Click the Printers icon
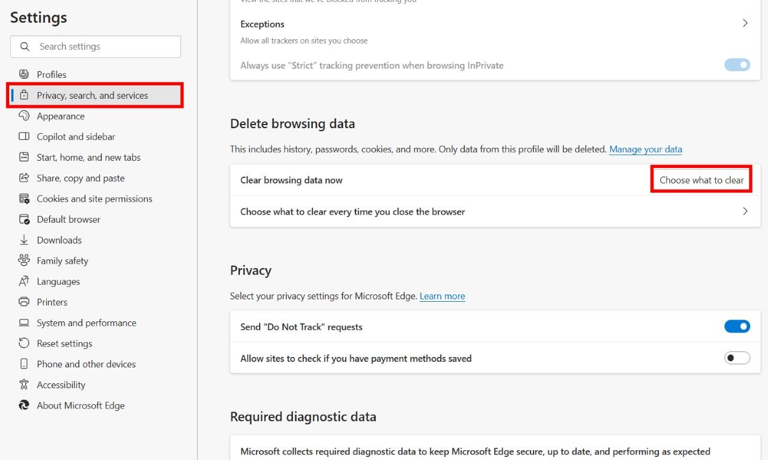Viewport: 768px width, 460px height. pyautogui.click(x=24, y=302)
